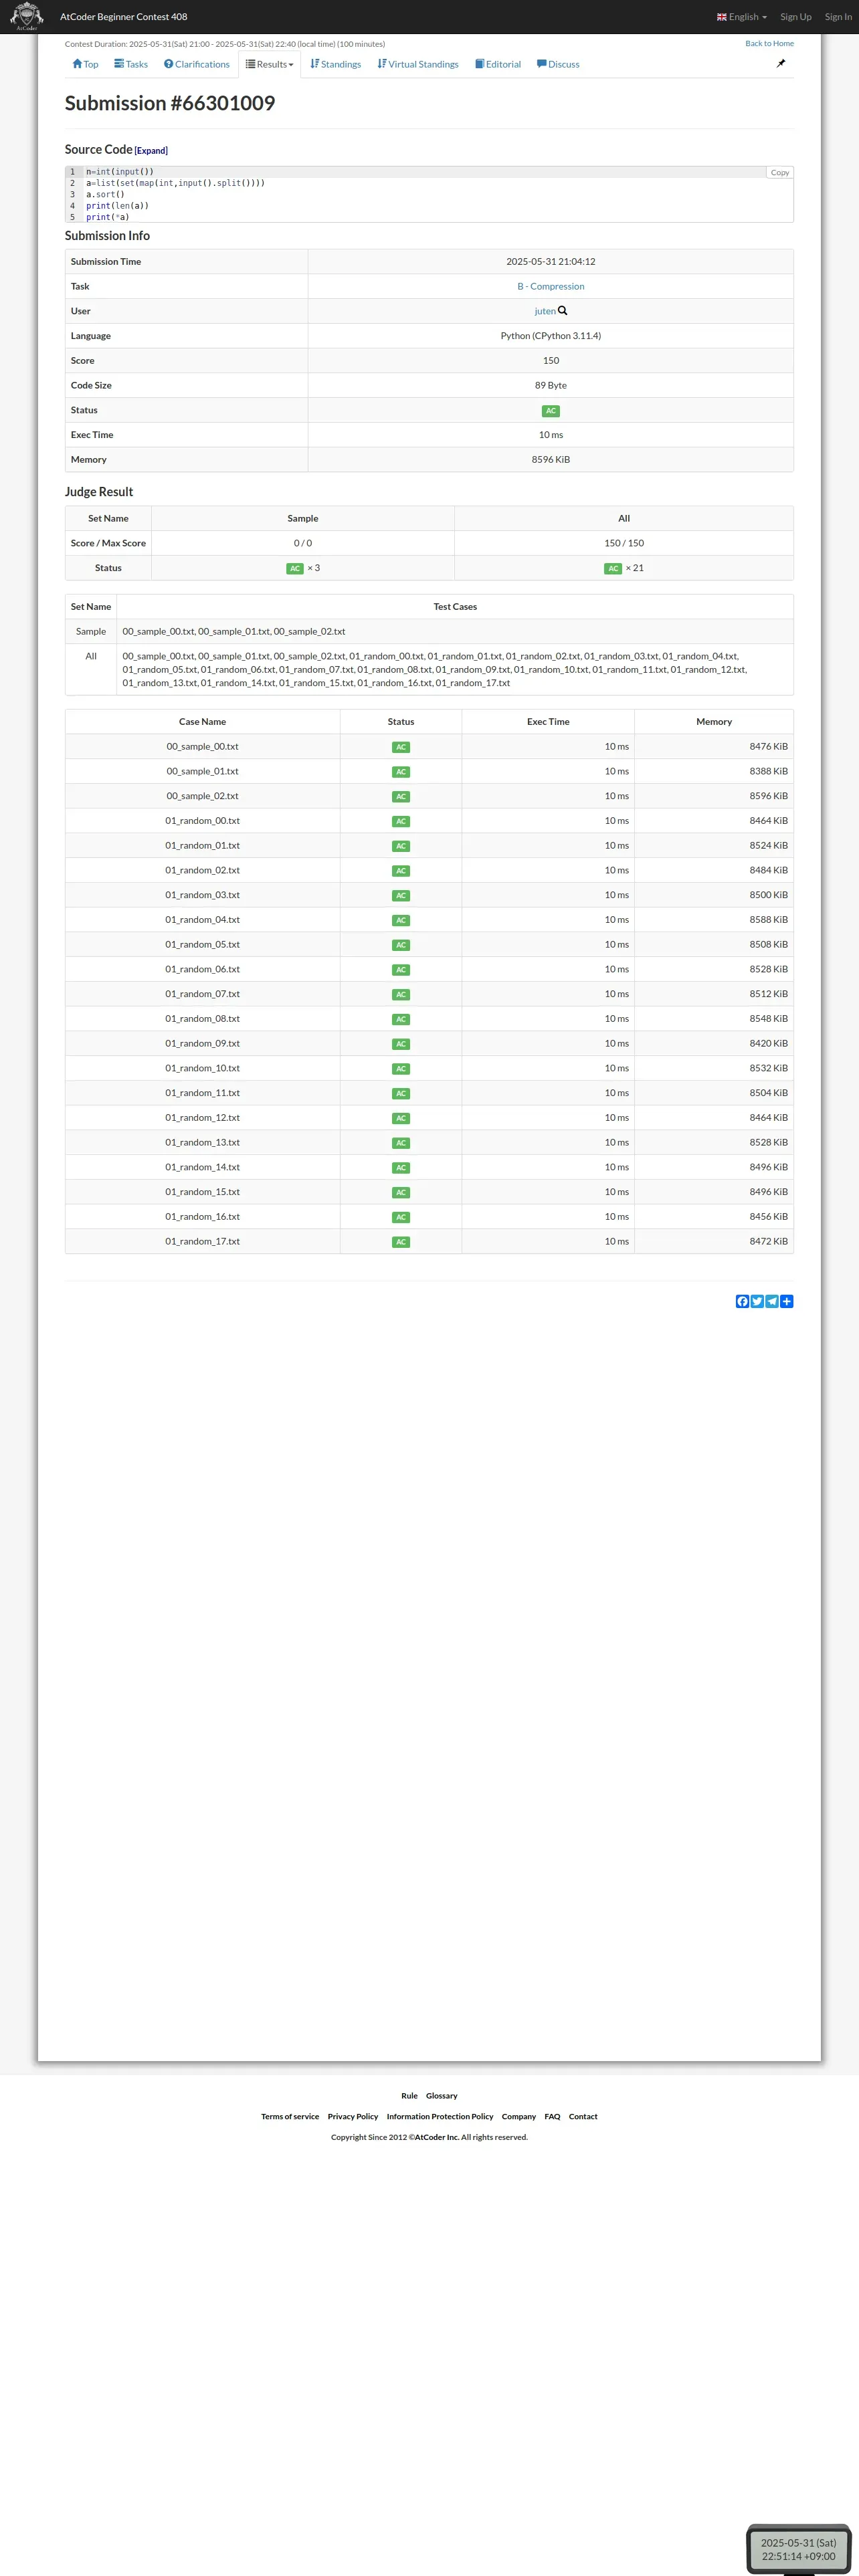Expand the source code with [Expand]

click(151, 151)
